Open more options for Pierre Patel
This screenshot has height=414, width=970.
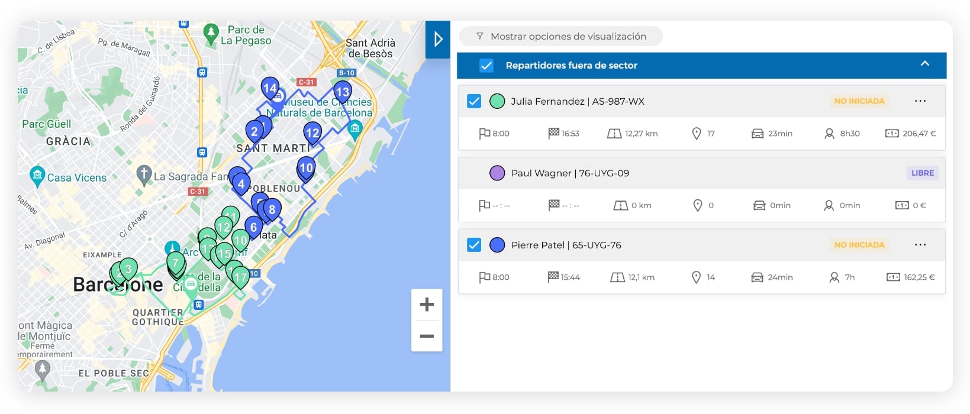[920, 245]
